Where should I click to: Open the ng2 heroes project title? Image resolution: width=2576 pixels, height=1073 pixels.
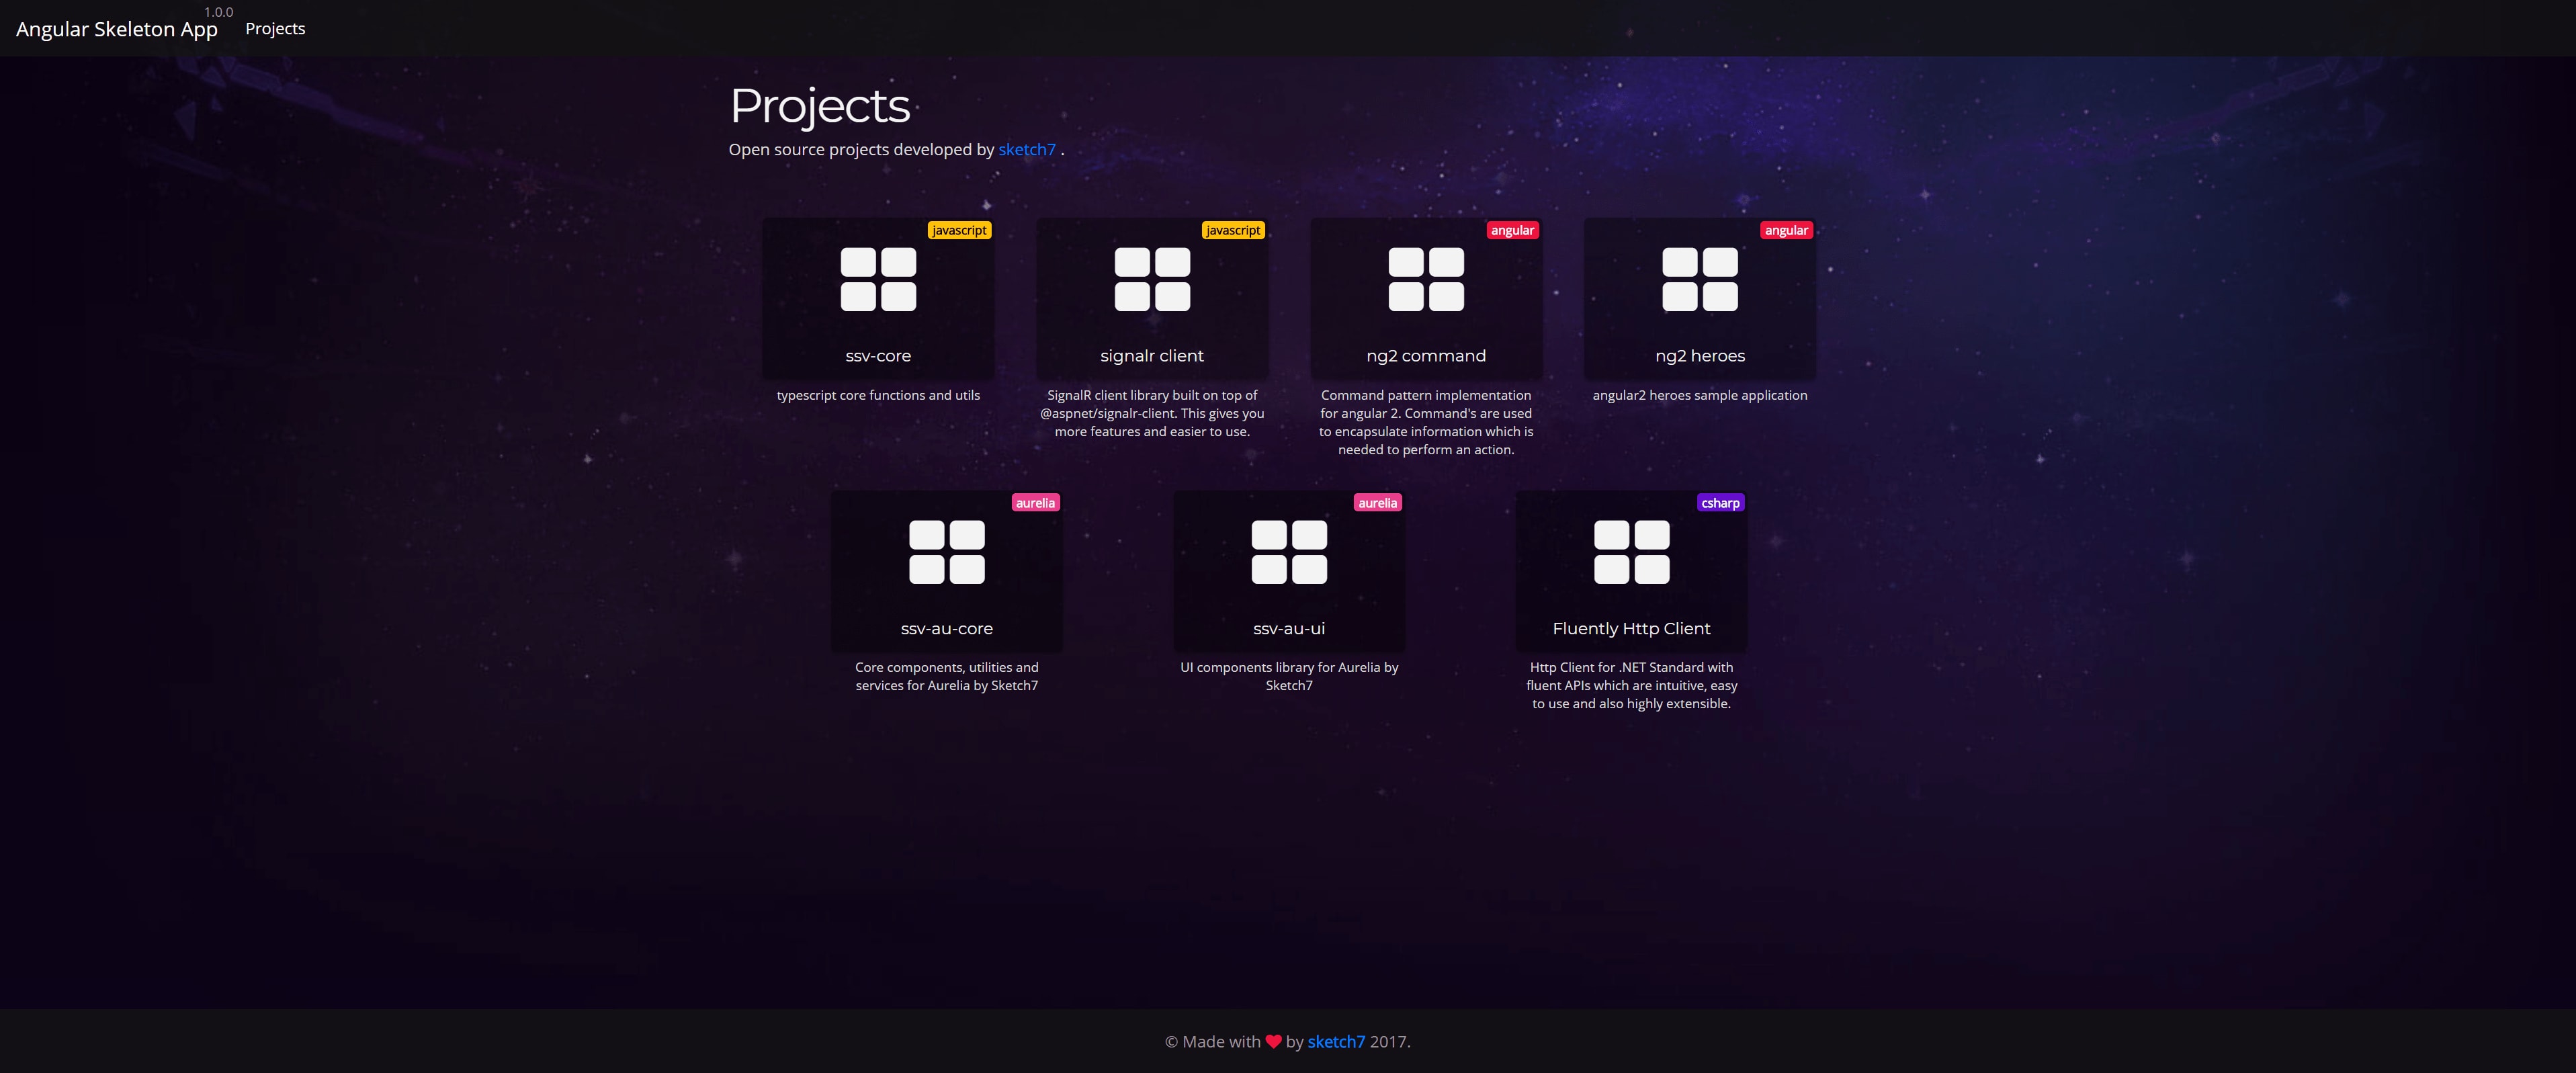pos(1700,356)
